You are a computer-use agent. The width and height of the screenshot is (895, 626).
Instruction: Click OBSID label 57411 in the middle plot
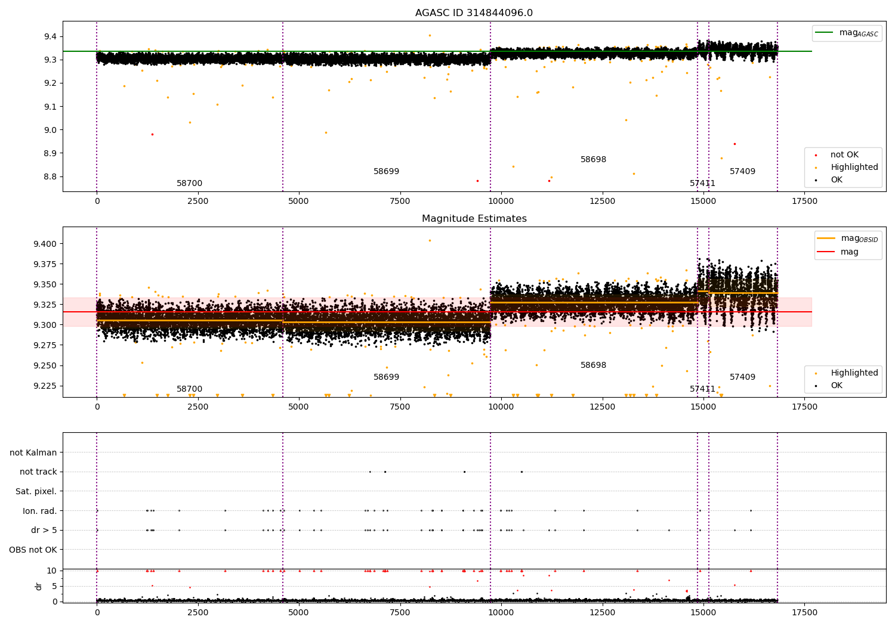pyautogui.click(x=702, y=389)
